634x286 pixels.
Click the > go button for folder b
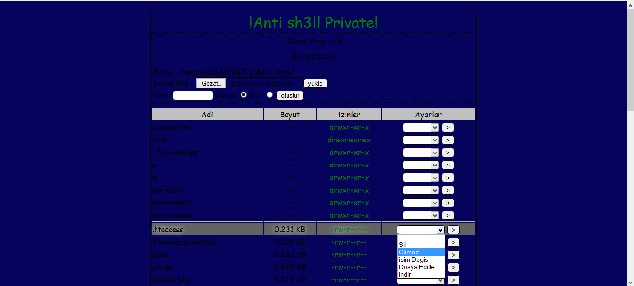click(x=448, y=178)
